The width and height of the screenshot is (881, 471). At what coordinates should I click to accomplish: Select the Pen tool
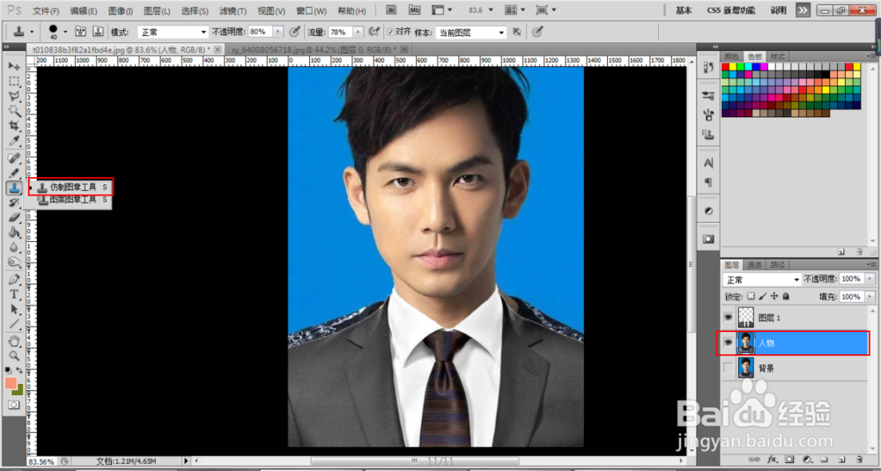[x=14, y=279]
